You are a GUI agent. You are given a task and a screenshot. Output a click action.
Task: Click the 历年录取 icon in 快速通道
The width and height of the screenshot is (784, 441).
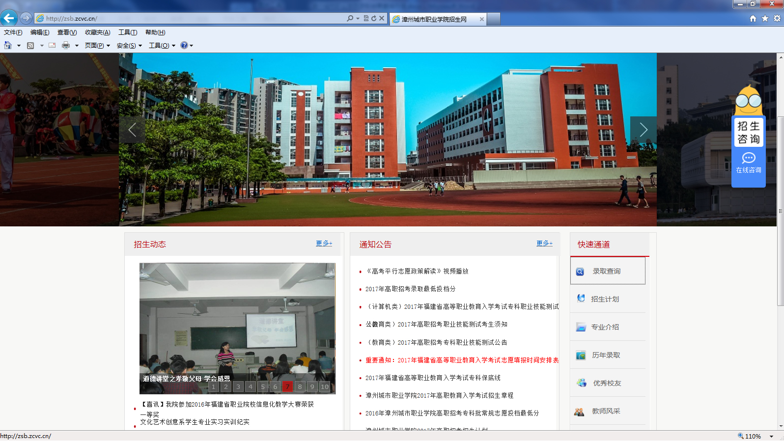click(x=581, y=355)
